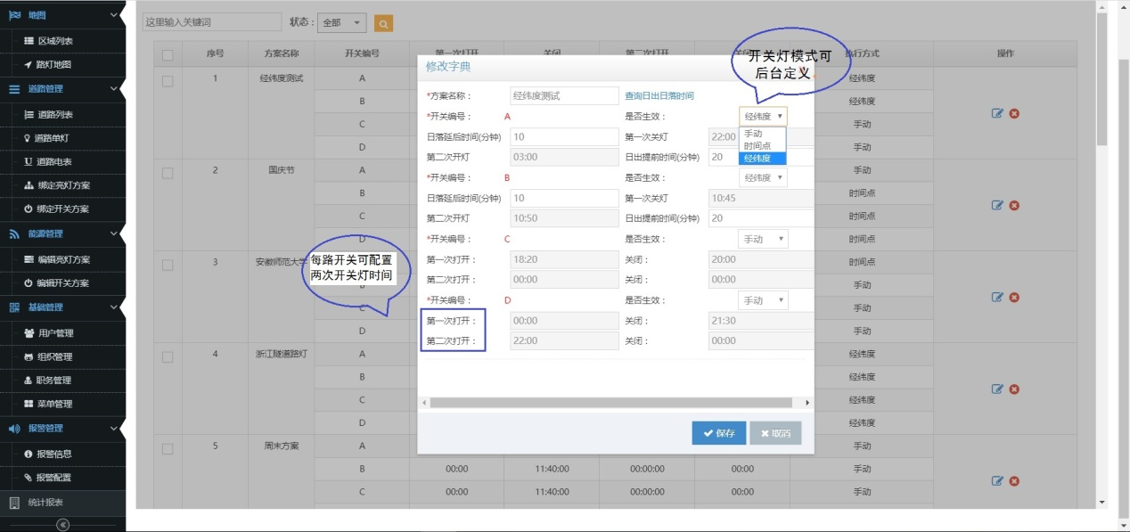Click the orange search icon button
Screen dimensions: 1130x532
383,23
